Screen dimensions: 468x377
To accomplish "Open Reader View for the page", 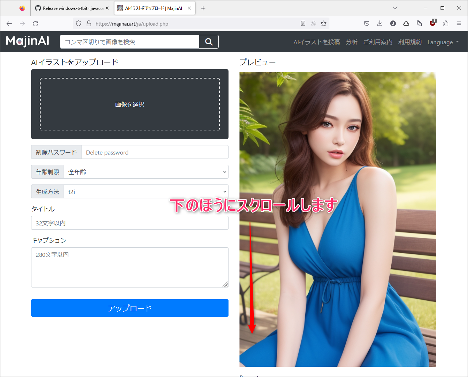I will (303, 23).
